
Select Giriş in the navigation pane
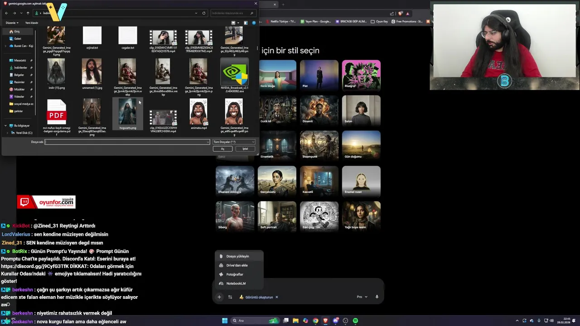[x=17, y=32]
